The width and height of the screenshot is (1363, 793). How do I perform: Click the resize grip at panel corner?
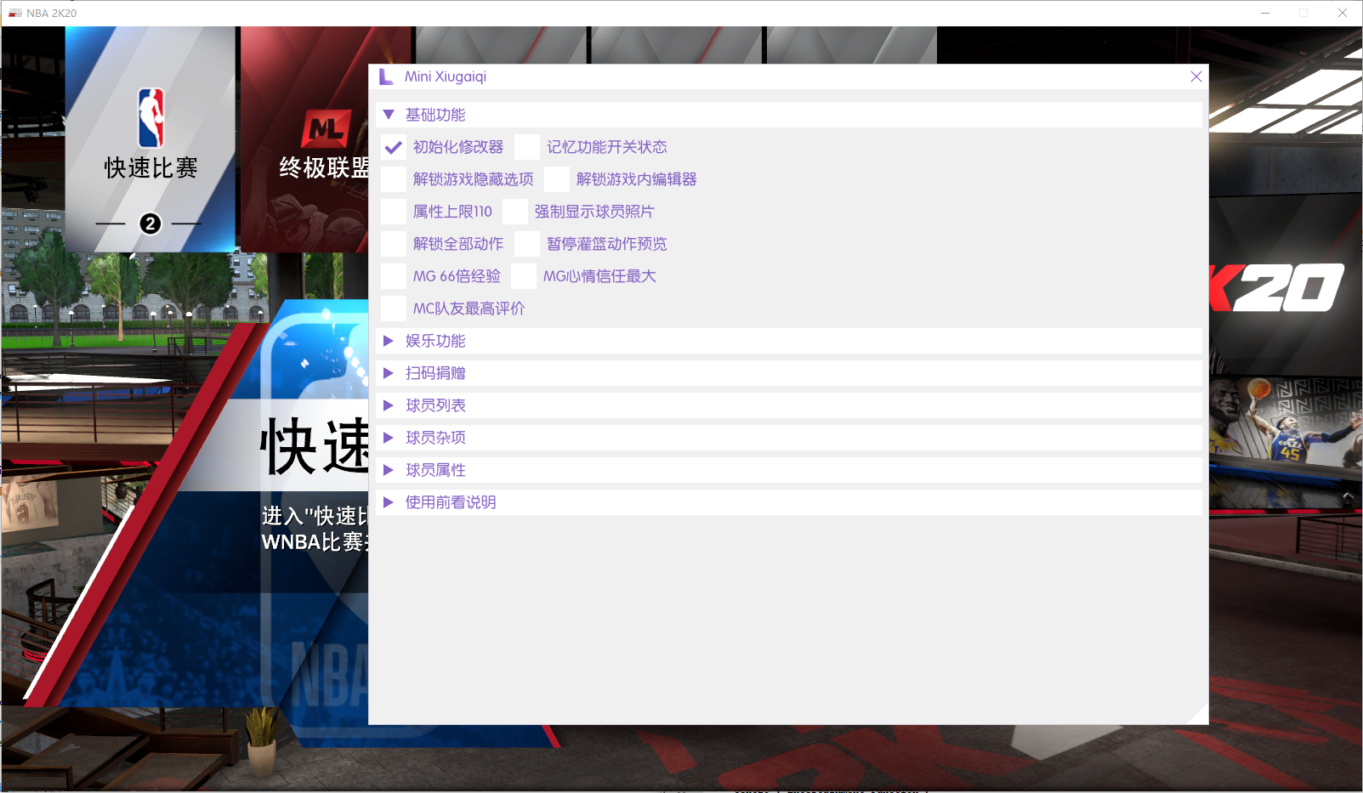pyautogui.click(x=1199, y=716)
